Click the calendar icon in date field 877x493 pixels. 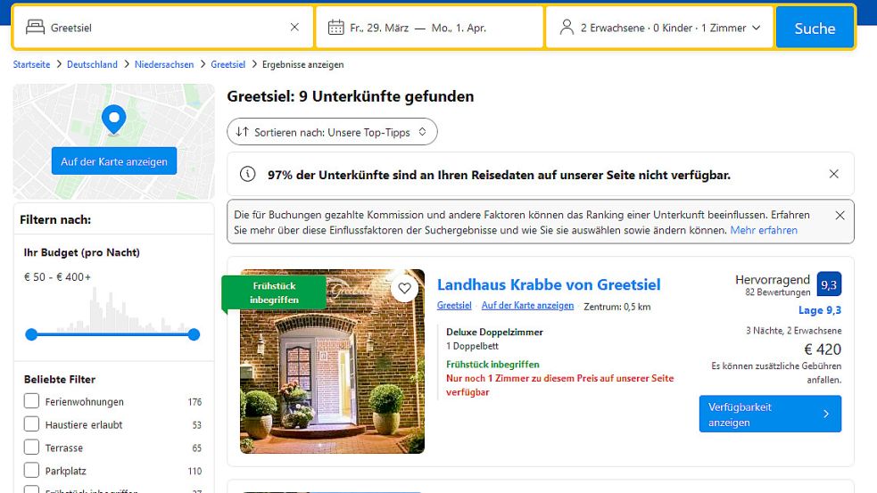pos(335,27)
